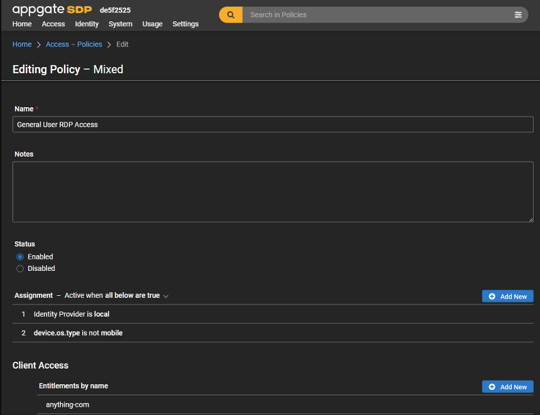
Task: Click inside the policy Name field
Action: pyautogui.click(x=273, y=124)
